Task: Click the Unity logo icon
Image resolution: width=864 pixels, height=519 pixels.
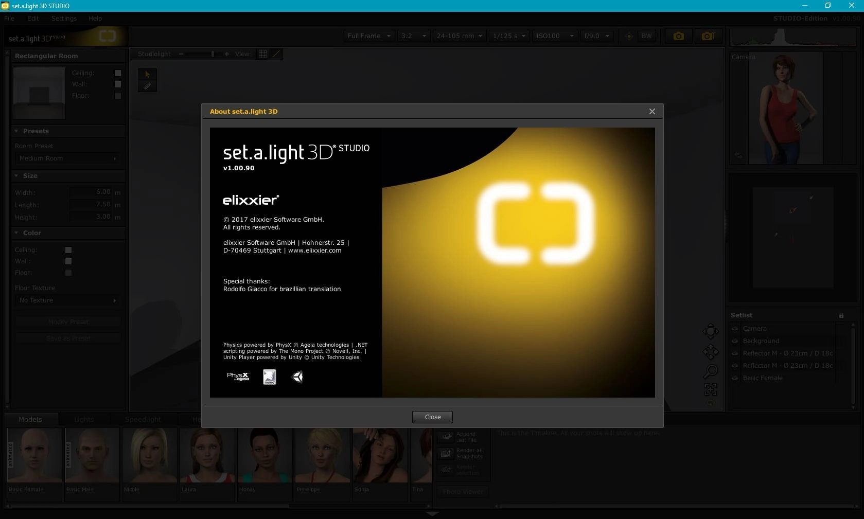Action: coord(297,377)
